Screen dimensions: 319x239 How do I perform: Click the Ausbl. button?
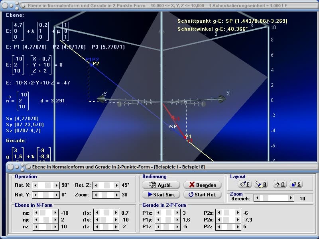161,185
